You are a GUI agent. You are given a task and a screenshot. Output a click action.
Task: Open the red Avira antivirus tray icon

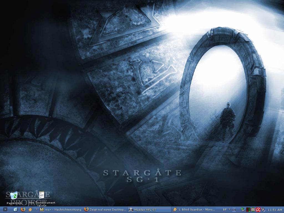point(258,210)
